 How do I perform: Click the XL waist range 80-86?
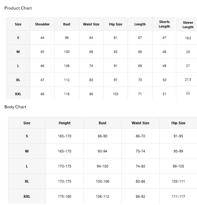point(140,182)
